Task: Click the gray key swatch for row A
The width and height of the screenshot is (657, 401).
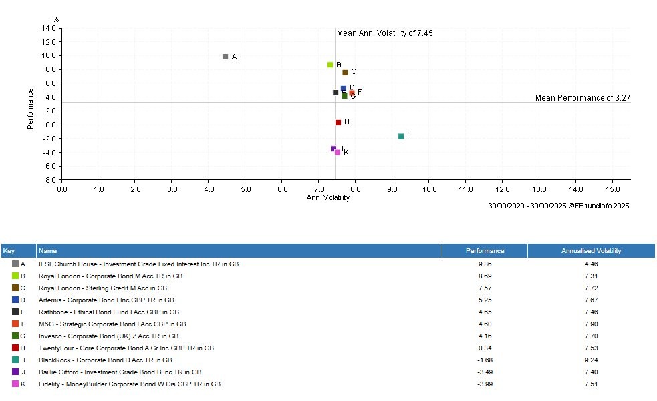Action: [x=15, y=264]
